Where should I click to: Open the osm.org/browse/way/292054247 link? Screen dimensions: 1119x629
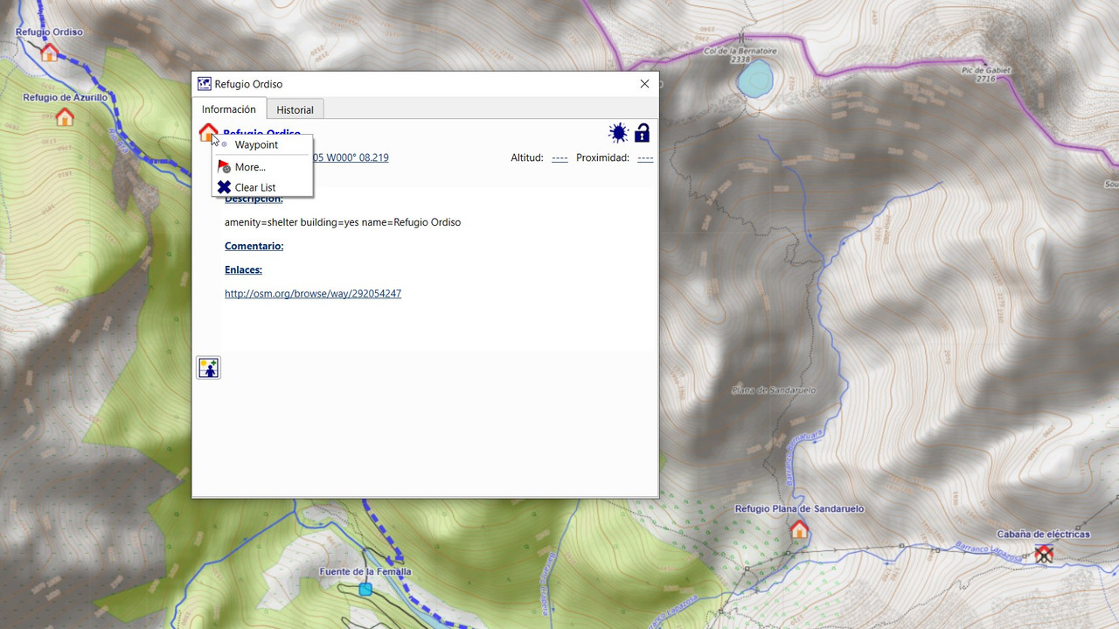click(x=313, y=293)
